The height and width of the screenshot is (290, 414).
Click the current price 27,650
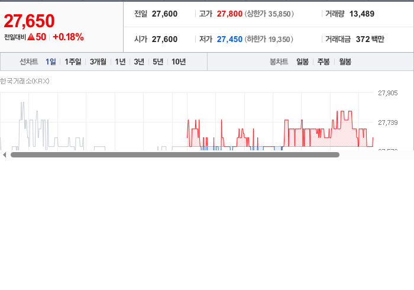pyautogui.click(x=29, y=21)
